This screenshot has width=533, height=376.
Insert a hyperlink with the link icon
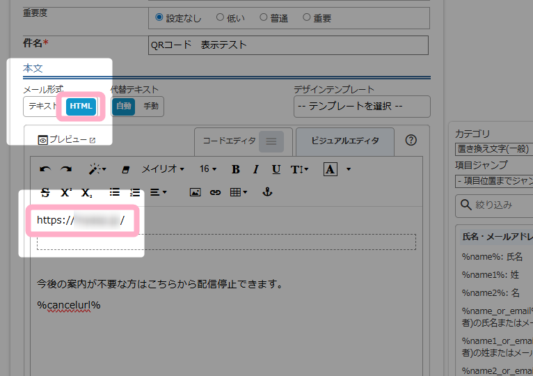tap(215, 192)
